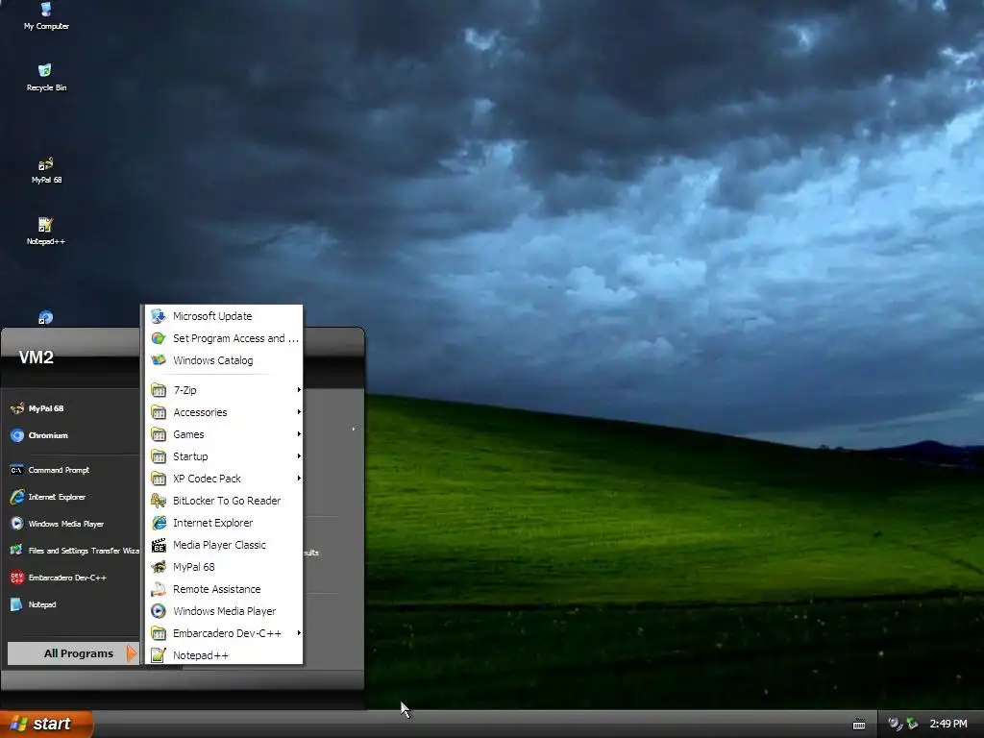Screen dimensions: 984x738
Task: Click the VM2 user name header
Action: tap(37, 357)
